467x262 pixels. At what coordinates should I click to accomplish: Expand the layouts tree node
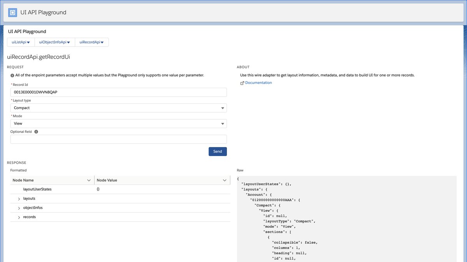tap(19, 198)
